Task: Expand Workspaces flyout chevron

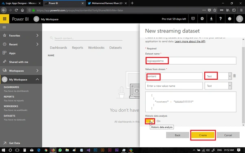Action: [37, 71]
